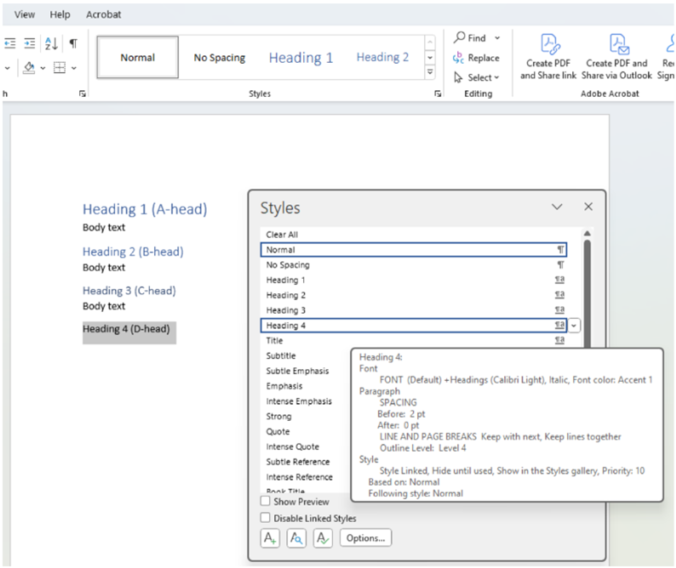The image size is (676, 568).
Task: Expand the Borders dropdown arrow
Action: [74, 67]
